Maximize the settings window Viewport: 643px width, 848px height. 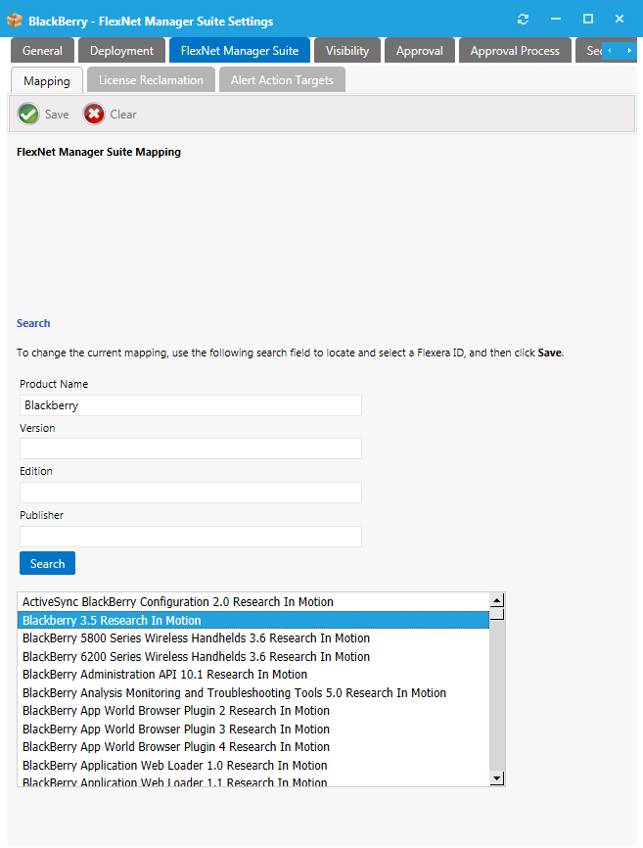588,20
